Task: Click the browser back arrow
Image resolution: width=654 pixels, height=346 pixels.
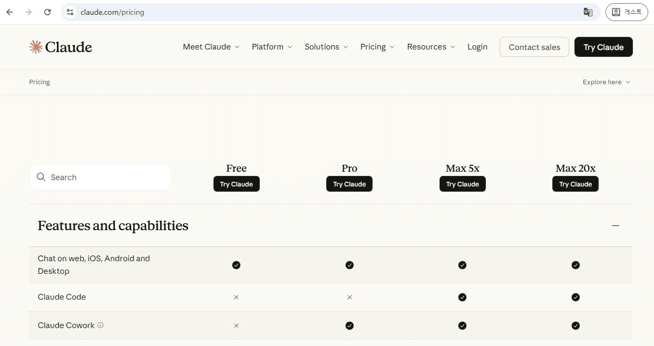Action: (x=9, y=12)
